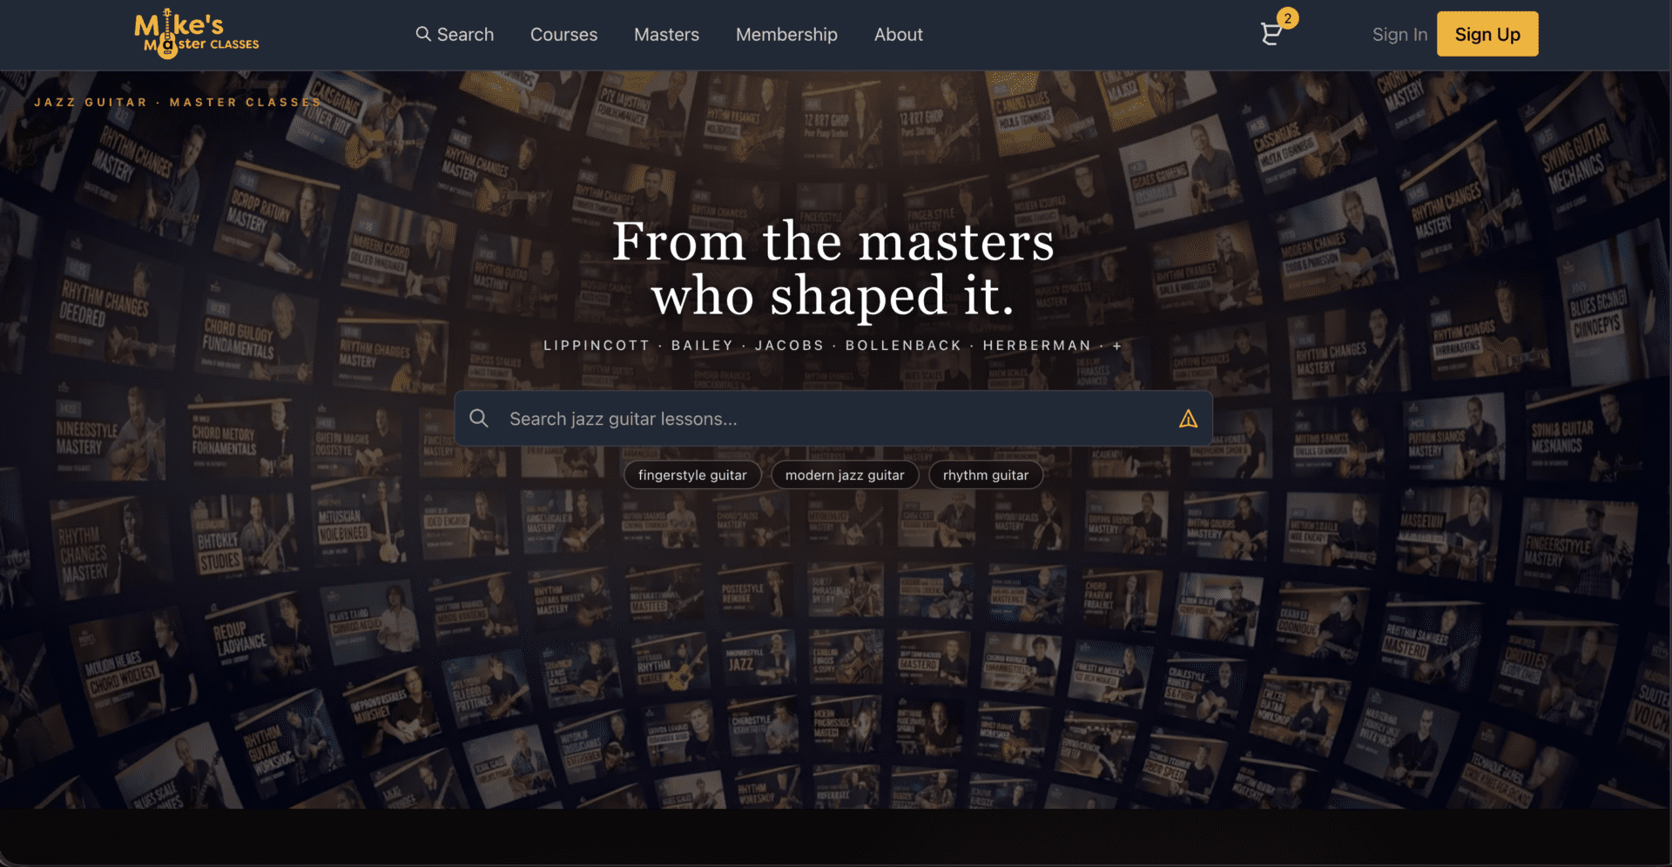Open Search in the top navigation
This screenshot has width=1672, height=867.
pyautogui.click(x=455, y=35)
